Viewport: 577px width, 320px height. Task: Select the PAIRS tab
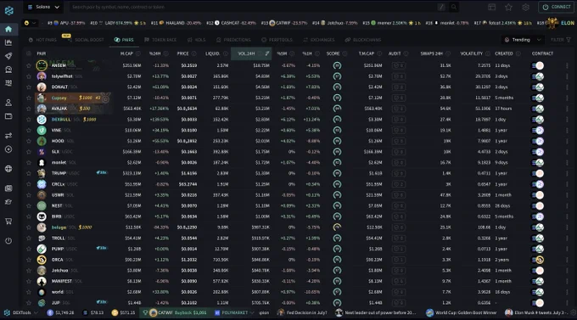124,40
